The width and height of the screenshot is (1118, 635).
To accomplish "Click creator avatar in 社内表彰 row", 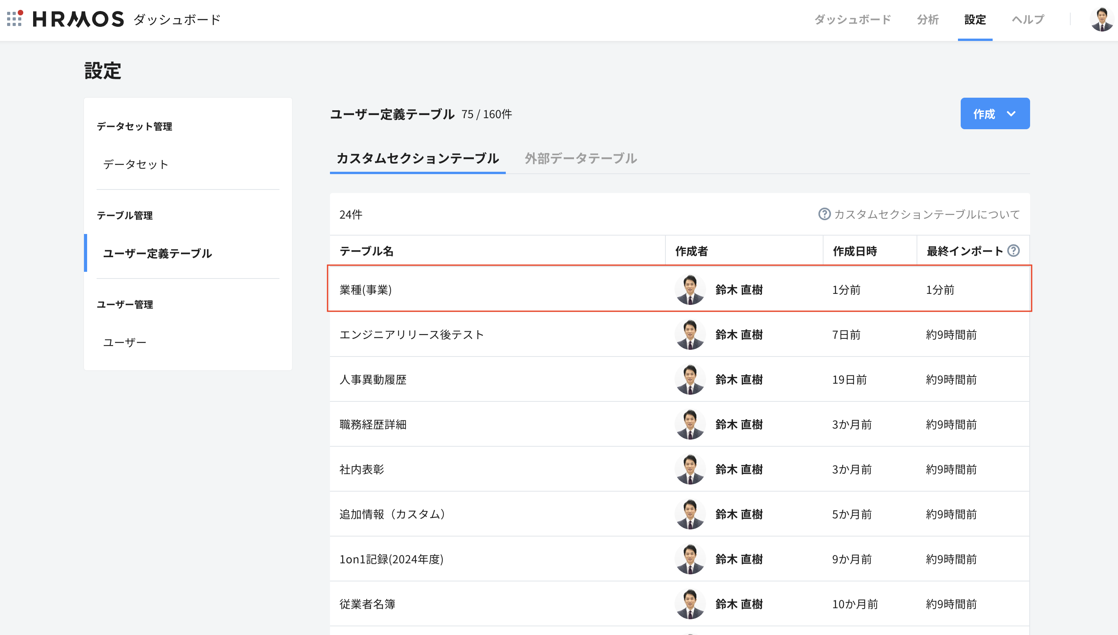I will click(x=690, y=469).
